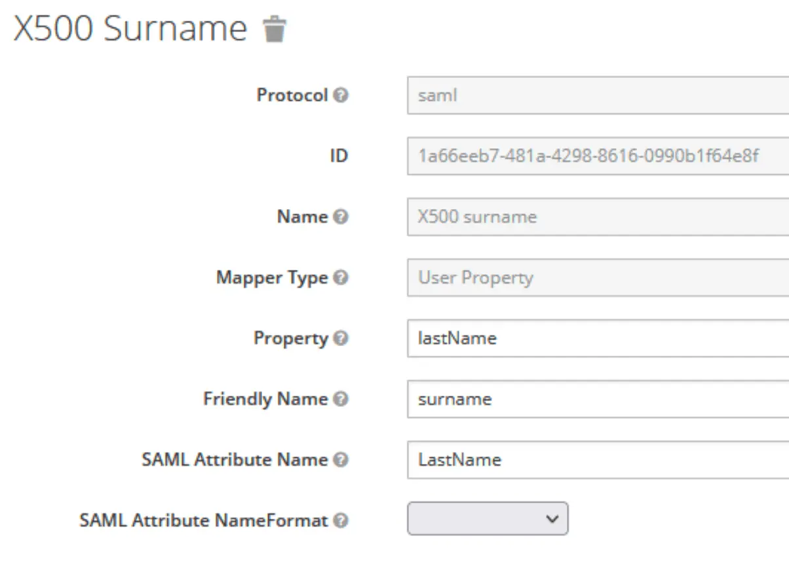The image size is (789, 574).
Task: Click the Mapper Type field showing User Property
Action: coord(598,278)
